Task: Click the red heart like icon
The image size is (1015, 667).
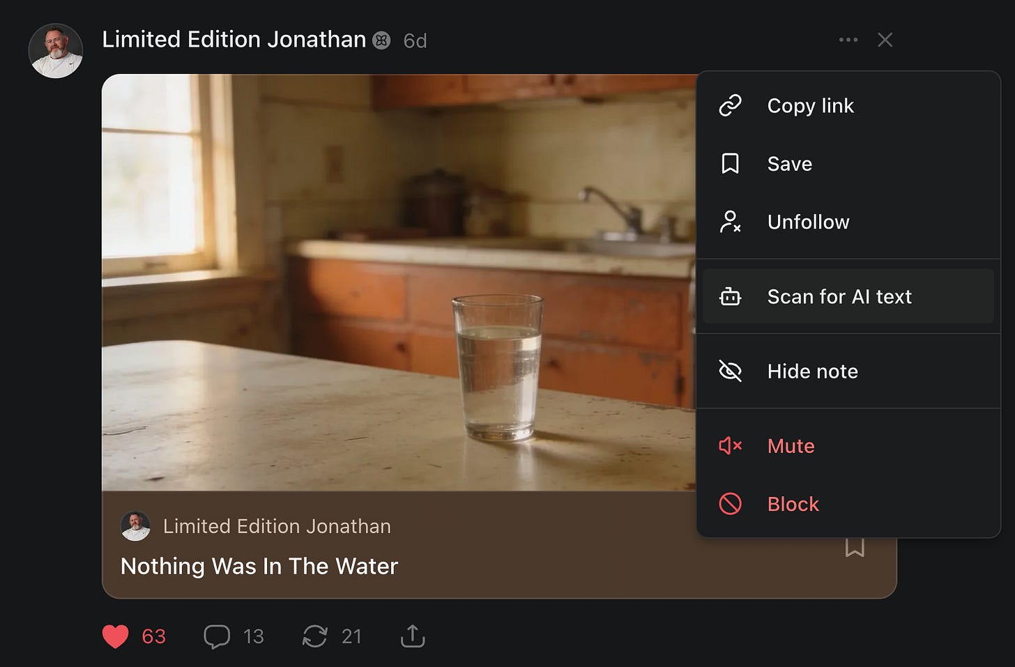Action: (x=116, y=636)
